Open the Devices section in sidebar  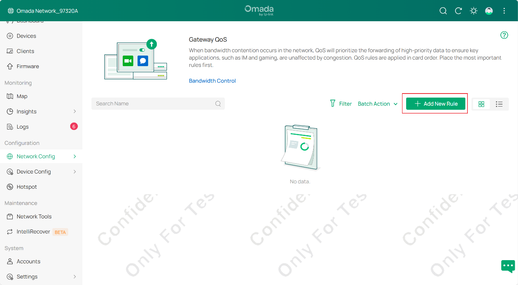click(27, 36)
